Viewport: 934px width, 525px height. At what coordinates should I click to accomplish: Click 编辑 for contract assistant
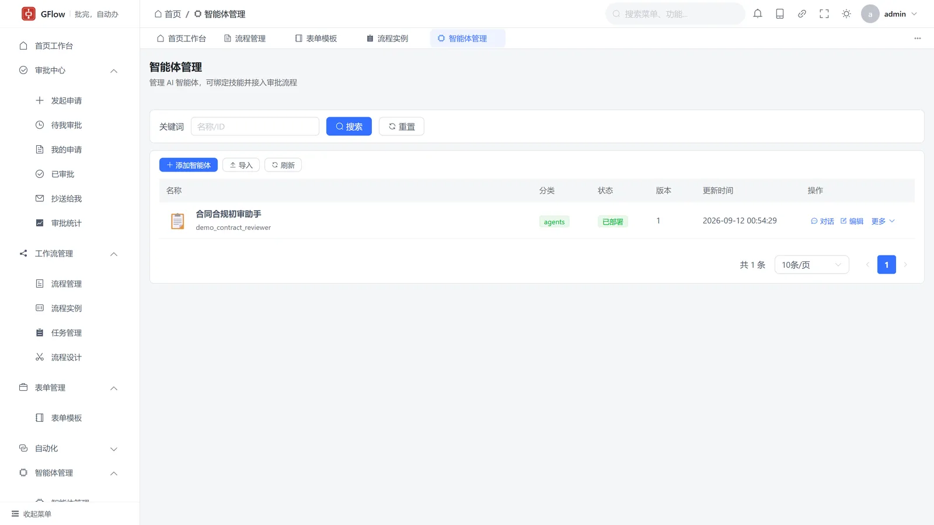pos(852,221)
